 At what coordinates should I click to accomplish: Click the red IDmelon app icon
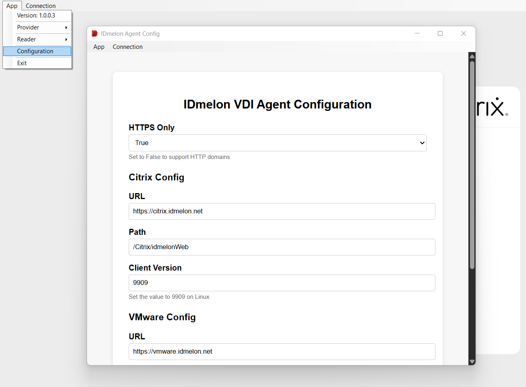coord(94,33)
